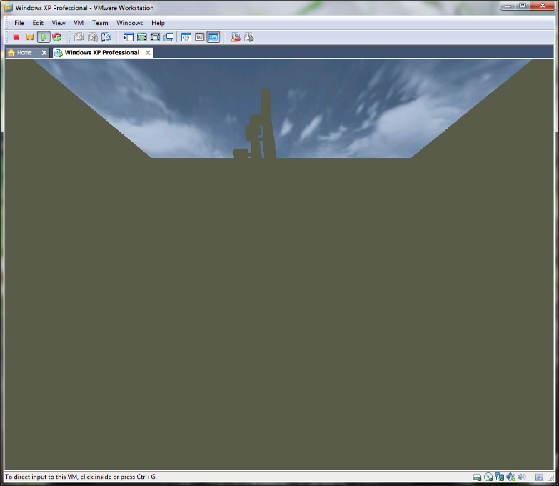
Task: Click the appliance view toolbar icon
Action: (200, 37)
